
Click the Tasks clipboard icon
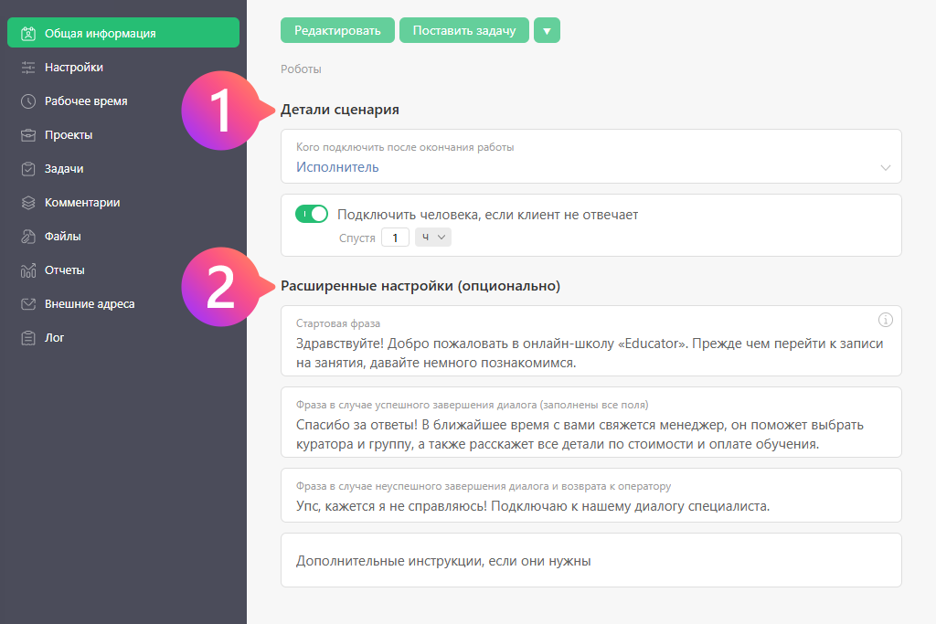pos(28,169)
